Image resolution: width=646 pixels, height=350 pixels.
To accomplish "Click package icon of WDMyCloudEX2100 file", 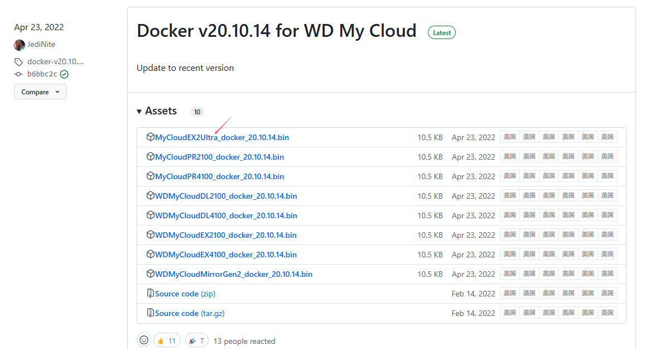I will [151, 234].
